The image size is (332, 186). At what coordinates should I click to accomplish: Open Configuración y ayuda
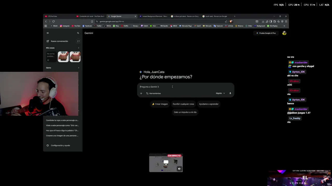click(58, 145)
